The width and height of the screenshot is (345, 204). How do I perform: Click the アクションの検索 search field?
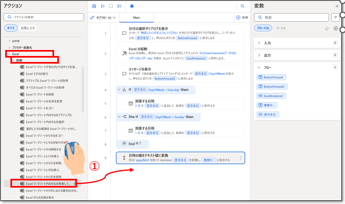43,18
